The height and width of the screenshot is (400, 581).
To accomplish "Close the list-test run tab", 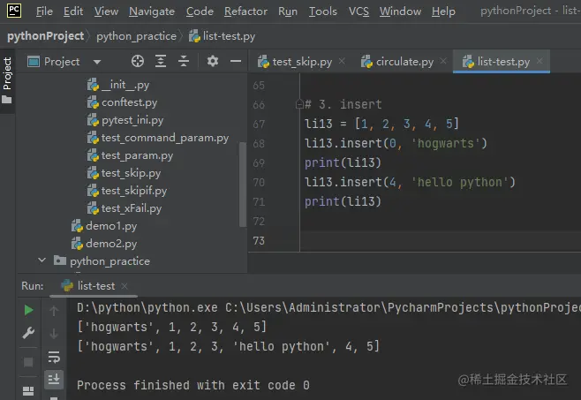I will [x=124, y=286].
